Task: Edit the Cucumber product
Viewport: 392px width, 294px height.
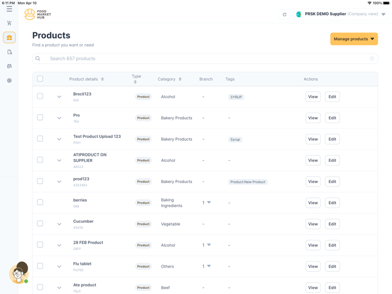Action: pos(332,224)
